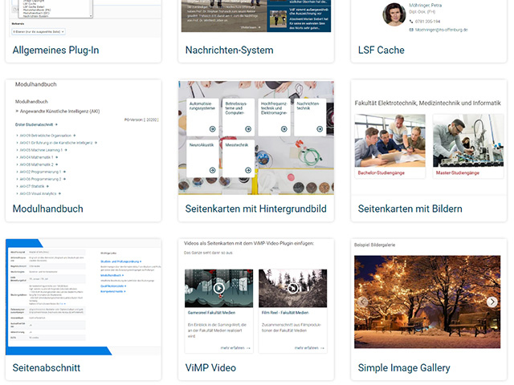This screenshot has height=385, width=514.
Task: Click the email icon beside Moehringer address
Action: pos(411,30)
